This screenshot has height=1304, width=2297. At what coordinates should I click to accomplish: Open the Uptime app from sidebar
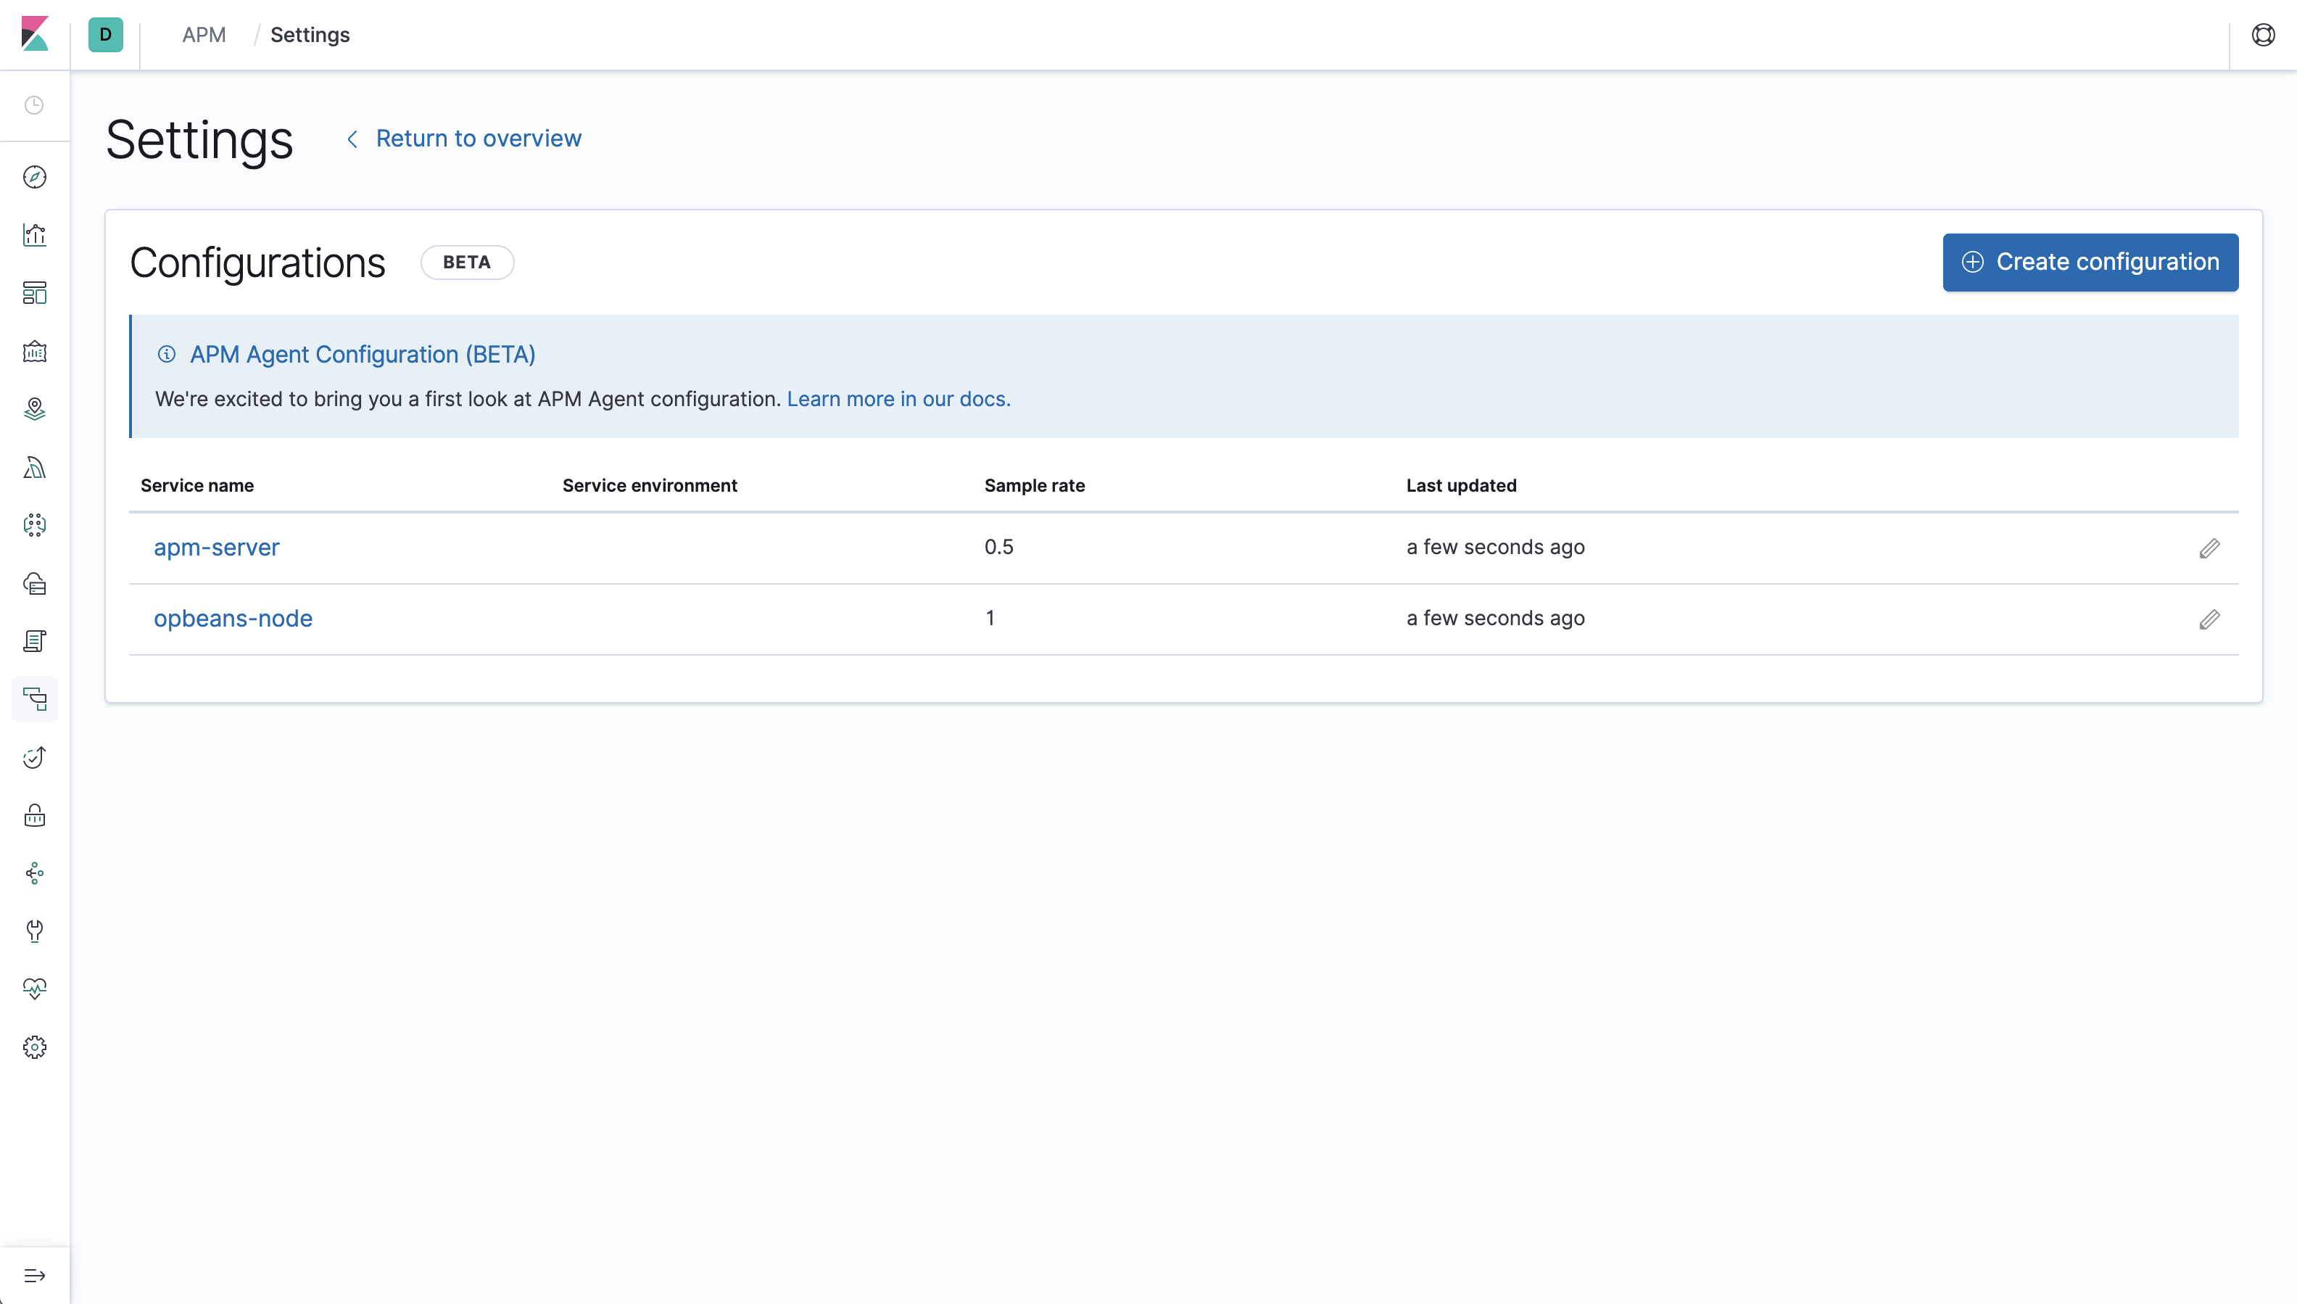pos(34,756)
